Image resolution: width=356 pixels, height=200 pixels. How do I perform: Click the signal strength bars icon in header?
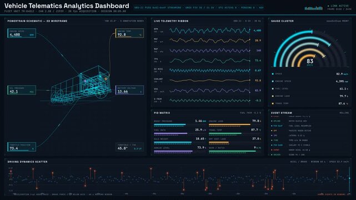tap(314, 8)
